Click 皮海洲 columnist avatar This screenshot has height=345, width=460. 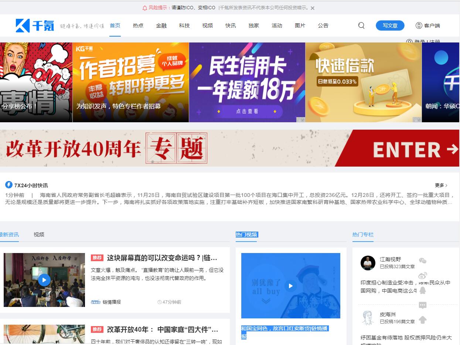click(x=368, y=318)
